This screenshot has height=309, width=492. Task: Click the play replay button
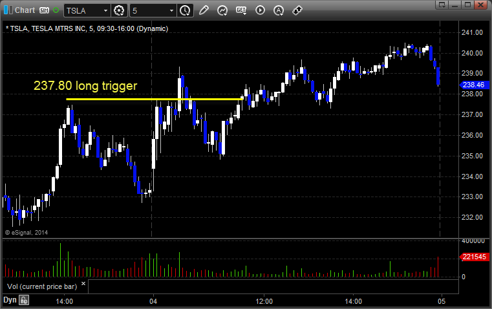point(260,10)
